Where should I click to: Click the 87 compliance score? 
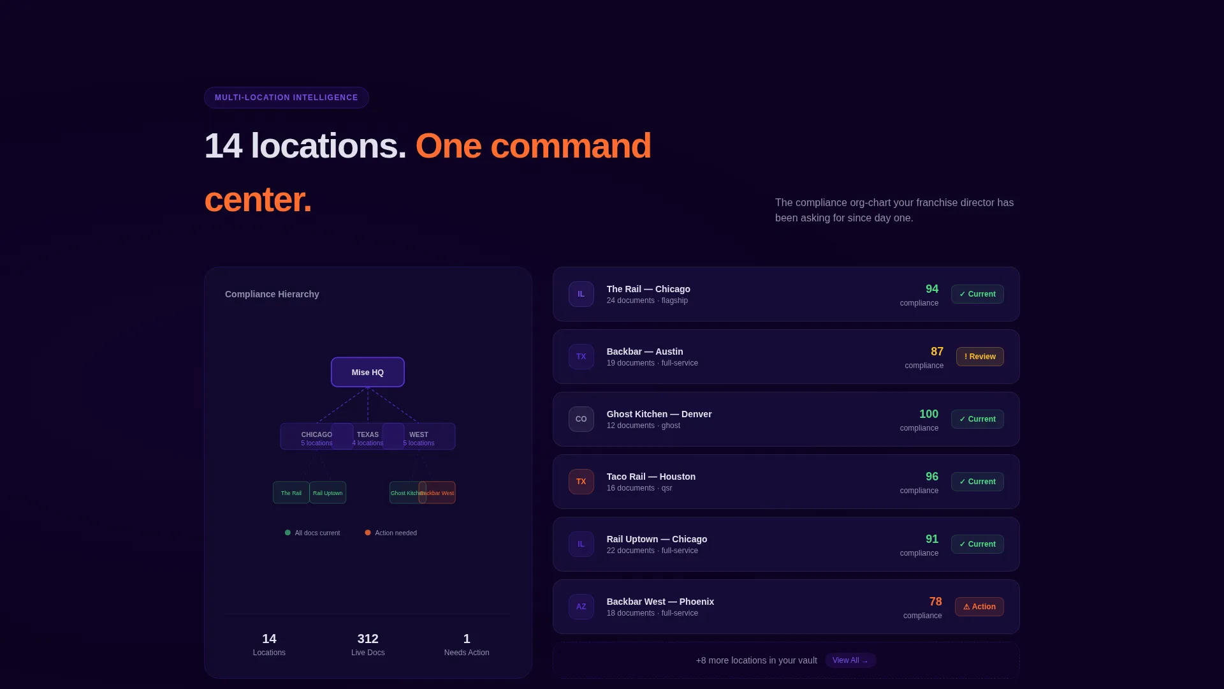coord(937,352)
